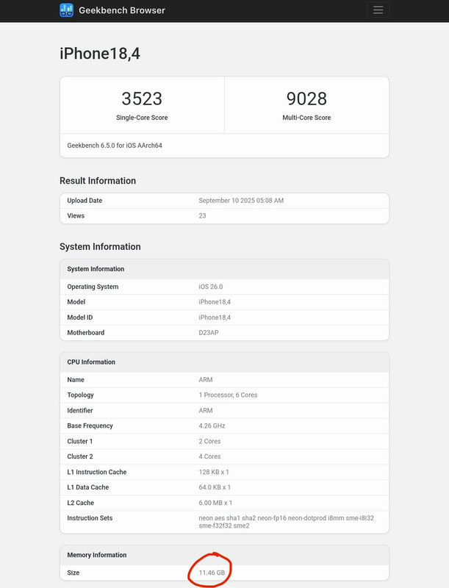Click the L2 Cache label
This screenshot has height=588, width=449.
81,503
